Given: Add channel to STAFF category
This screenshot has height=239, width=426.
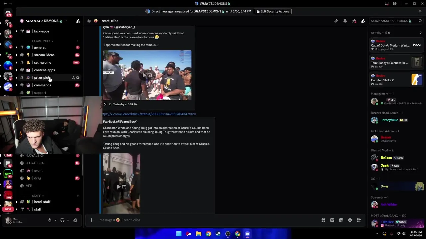Looking at the screenshot, I should 78,196.
